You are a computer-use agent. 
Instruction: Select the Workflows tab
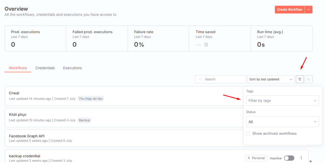(18, 68)
